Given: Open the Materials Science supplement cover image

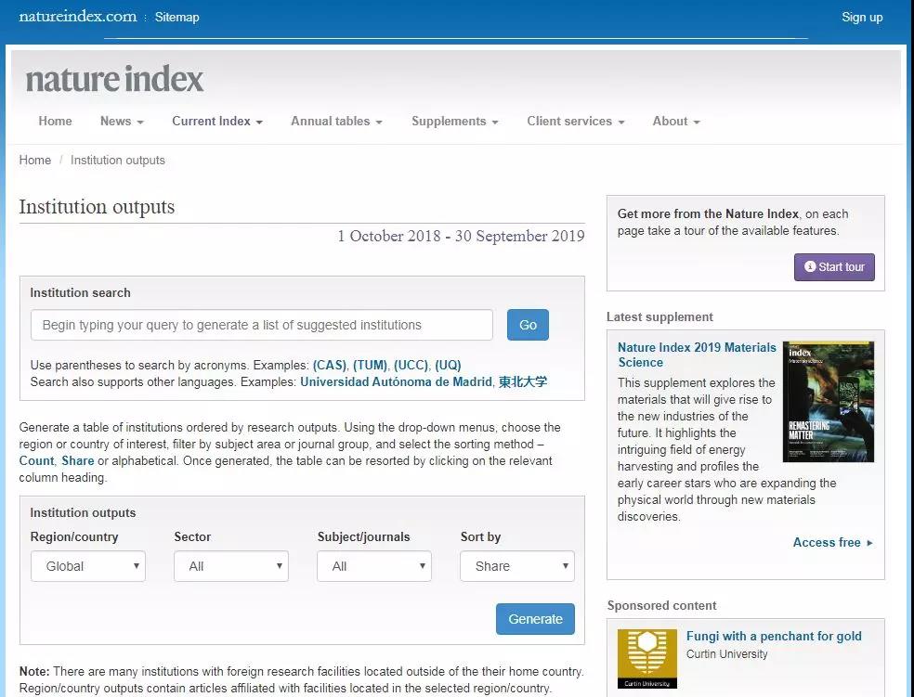Looking at the screenshot, I should click(x=828, y=401).
